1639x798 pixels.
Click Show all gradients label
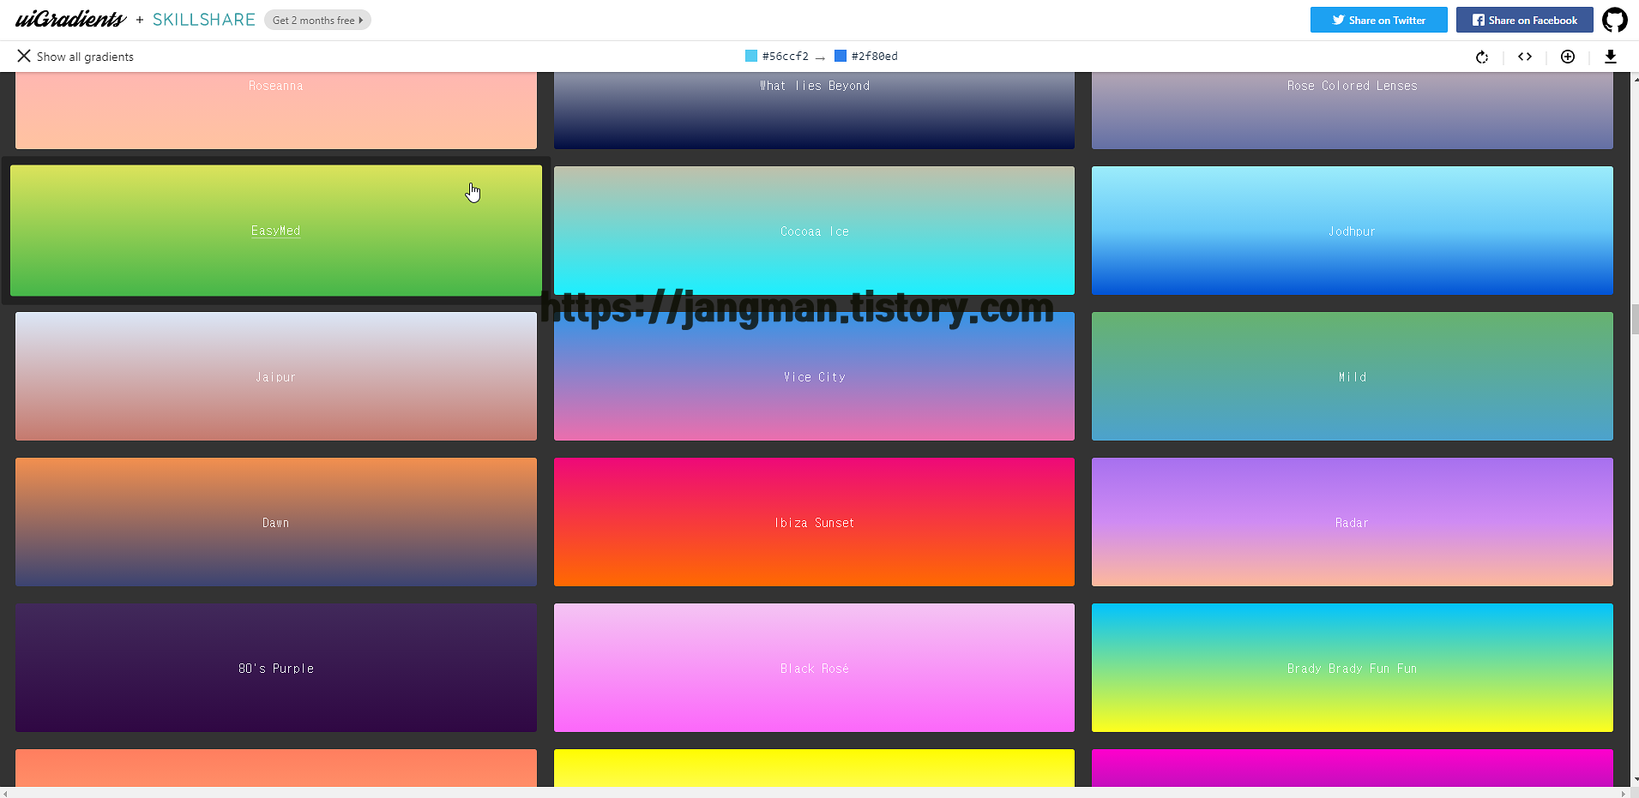pyautogui.click(x=85, y=57)
